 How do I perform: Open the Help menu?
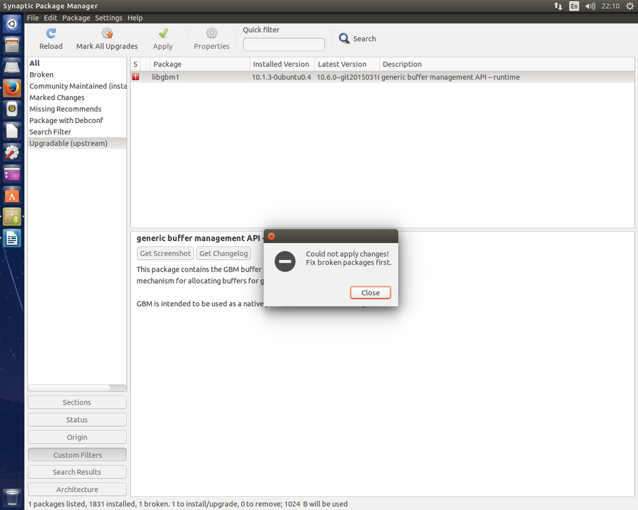[x=135, y=18]
